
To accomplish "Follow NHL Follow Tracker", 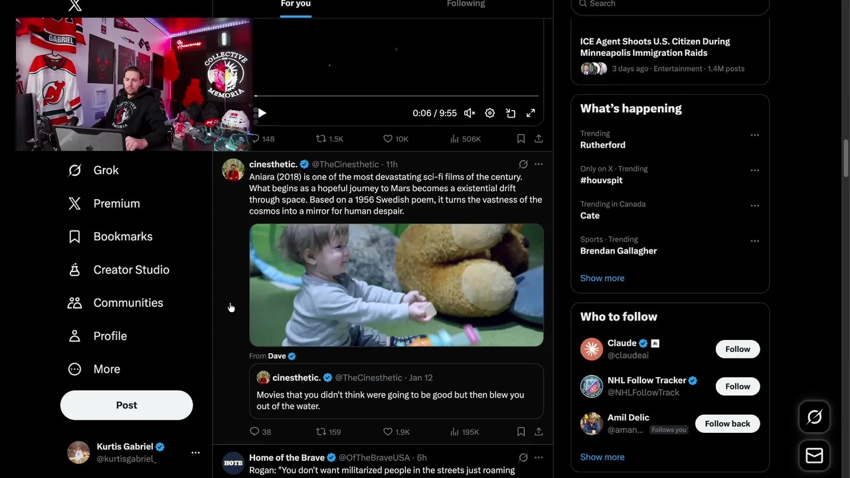I will tap(737, 386).
